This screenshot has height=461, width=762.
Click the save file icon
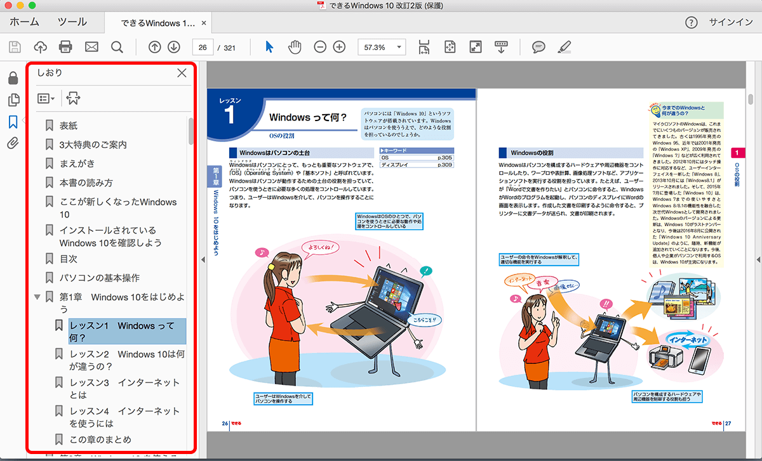[15, 47]
